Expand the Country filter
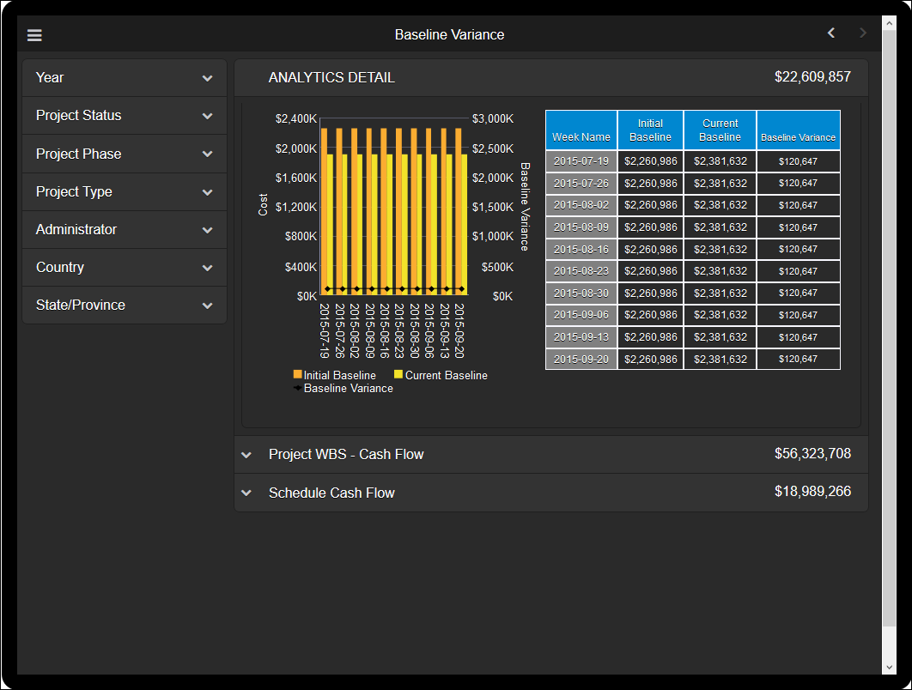 125,268
